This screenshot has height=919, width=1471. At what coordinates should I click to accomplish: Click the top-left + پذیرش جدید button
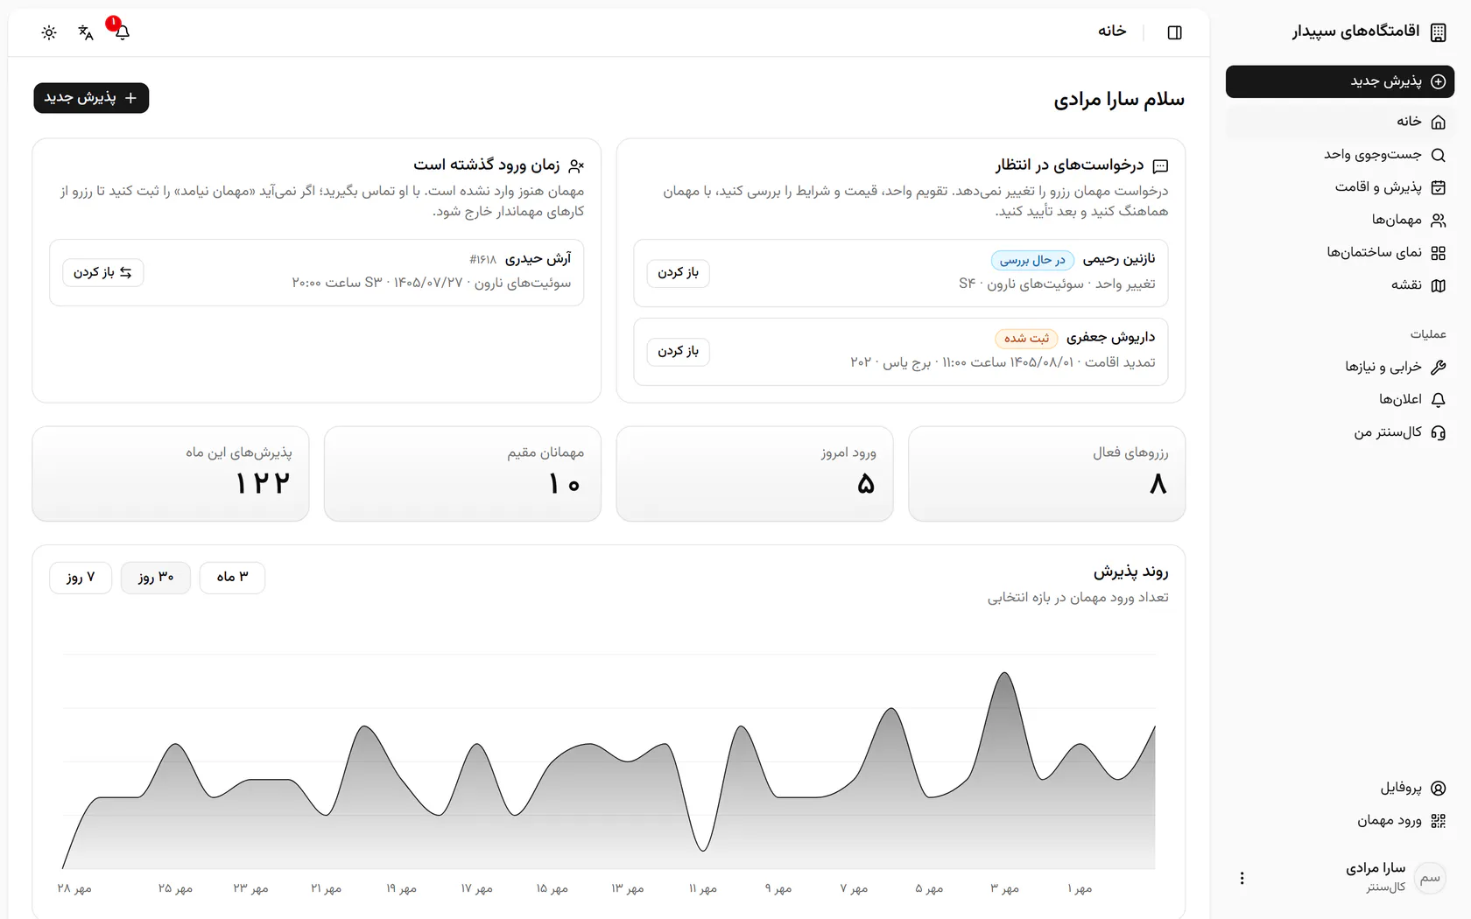(x=91, y=98)
